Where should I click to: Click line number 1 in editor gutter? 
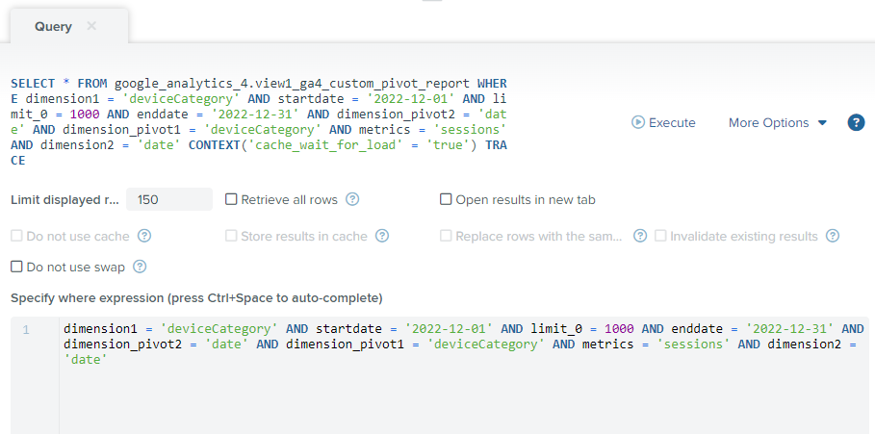(26, 330)
